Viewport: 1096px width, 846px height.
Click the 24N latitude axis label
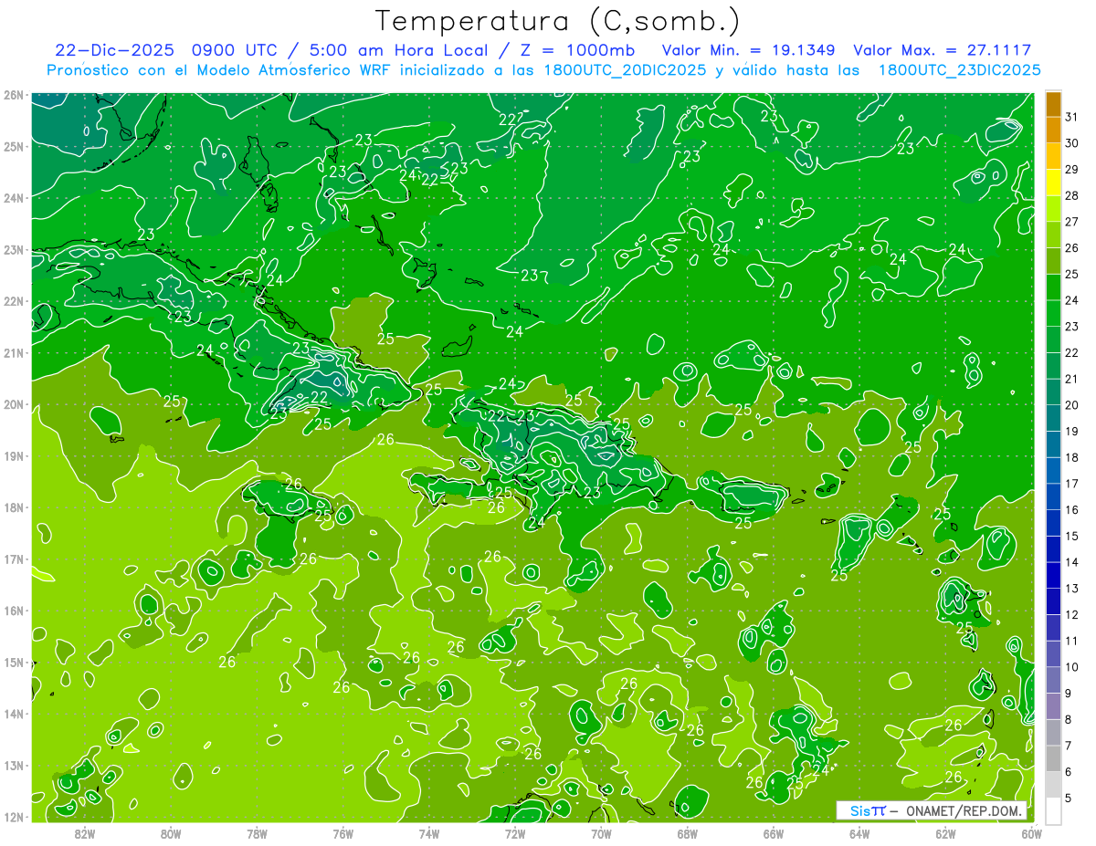[x=13, y=198]
